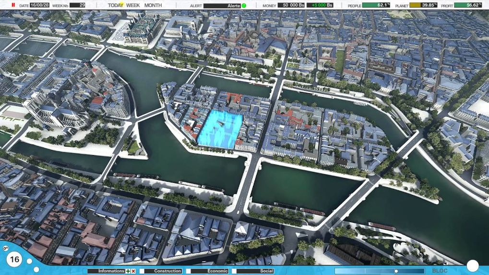The width and height of the screenshot is (489, 275).
Task: Click the large white circle button bottom right
Action: [473, 266]
